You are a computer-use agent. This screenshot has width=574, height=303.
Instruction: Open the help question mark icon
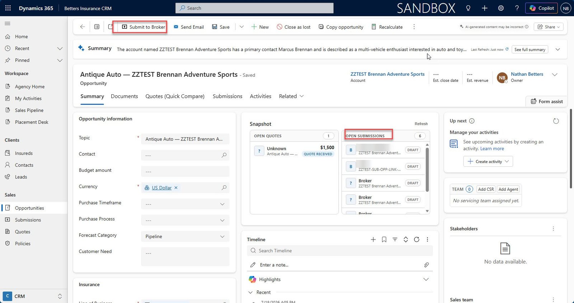click(x=517, y=8)
